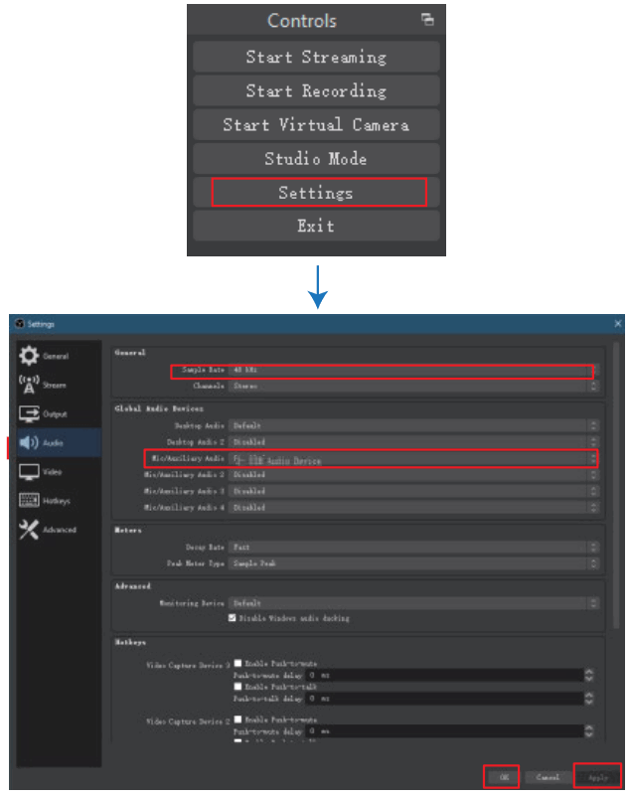Click Device 3 Push-to-talk delay stepper arrows
The height and width of the screenshot is (797, 631).
(x=589, y=699)
